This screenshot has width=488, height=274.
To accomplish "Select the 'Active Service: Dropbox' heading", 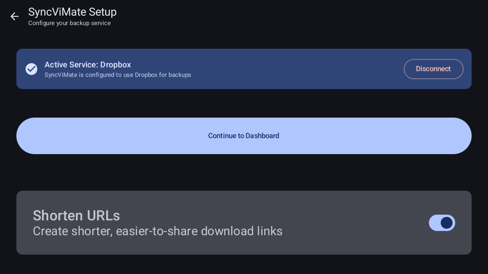I will pos(88,65).
